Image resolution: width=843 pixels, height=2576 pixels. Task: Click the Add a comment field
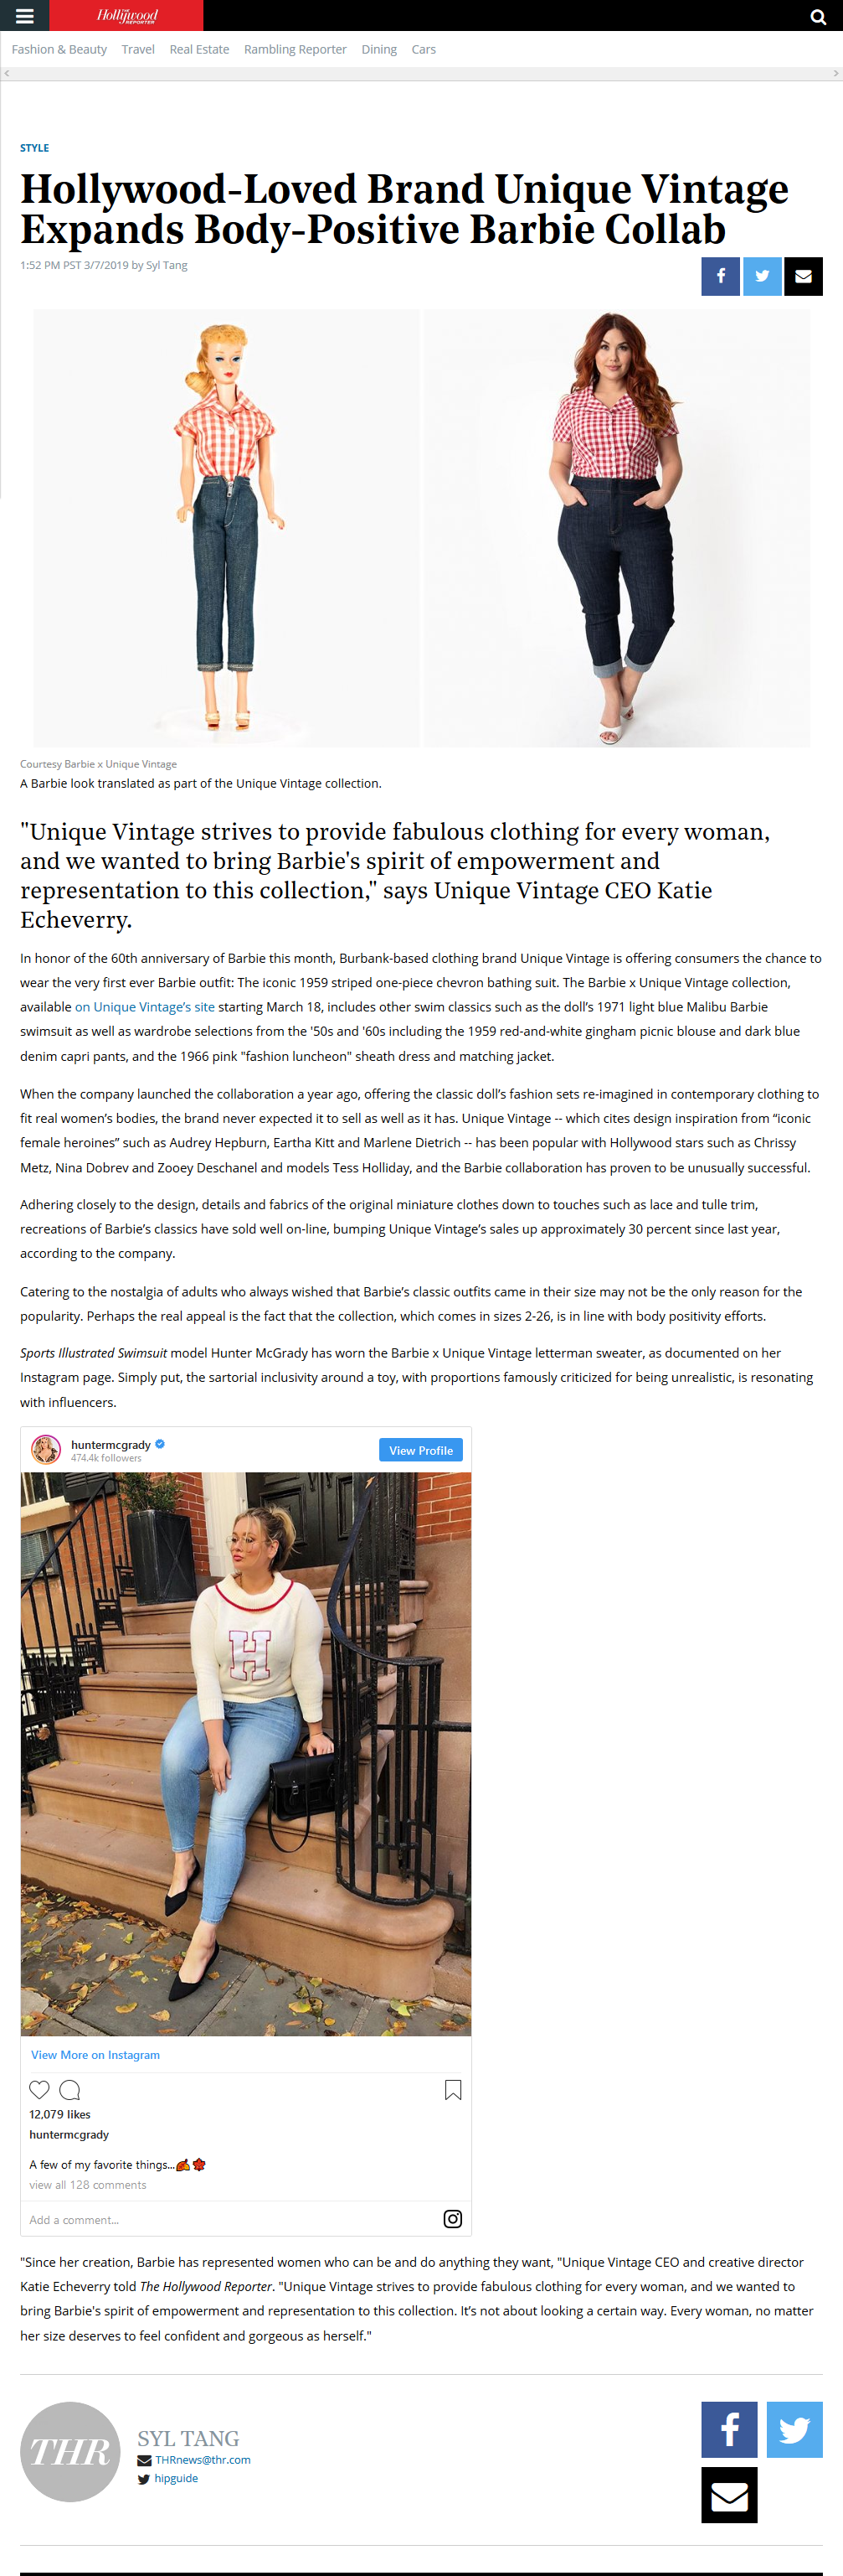[x=229, y=2218]
